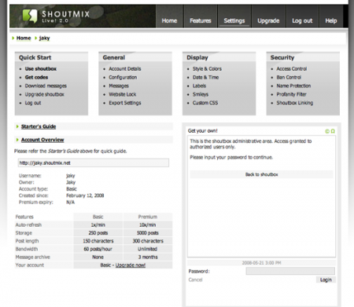354x307 pixels.
Task: Click into the Password input field
Action: (x=290, y=271)
